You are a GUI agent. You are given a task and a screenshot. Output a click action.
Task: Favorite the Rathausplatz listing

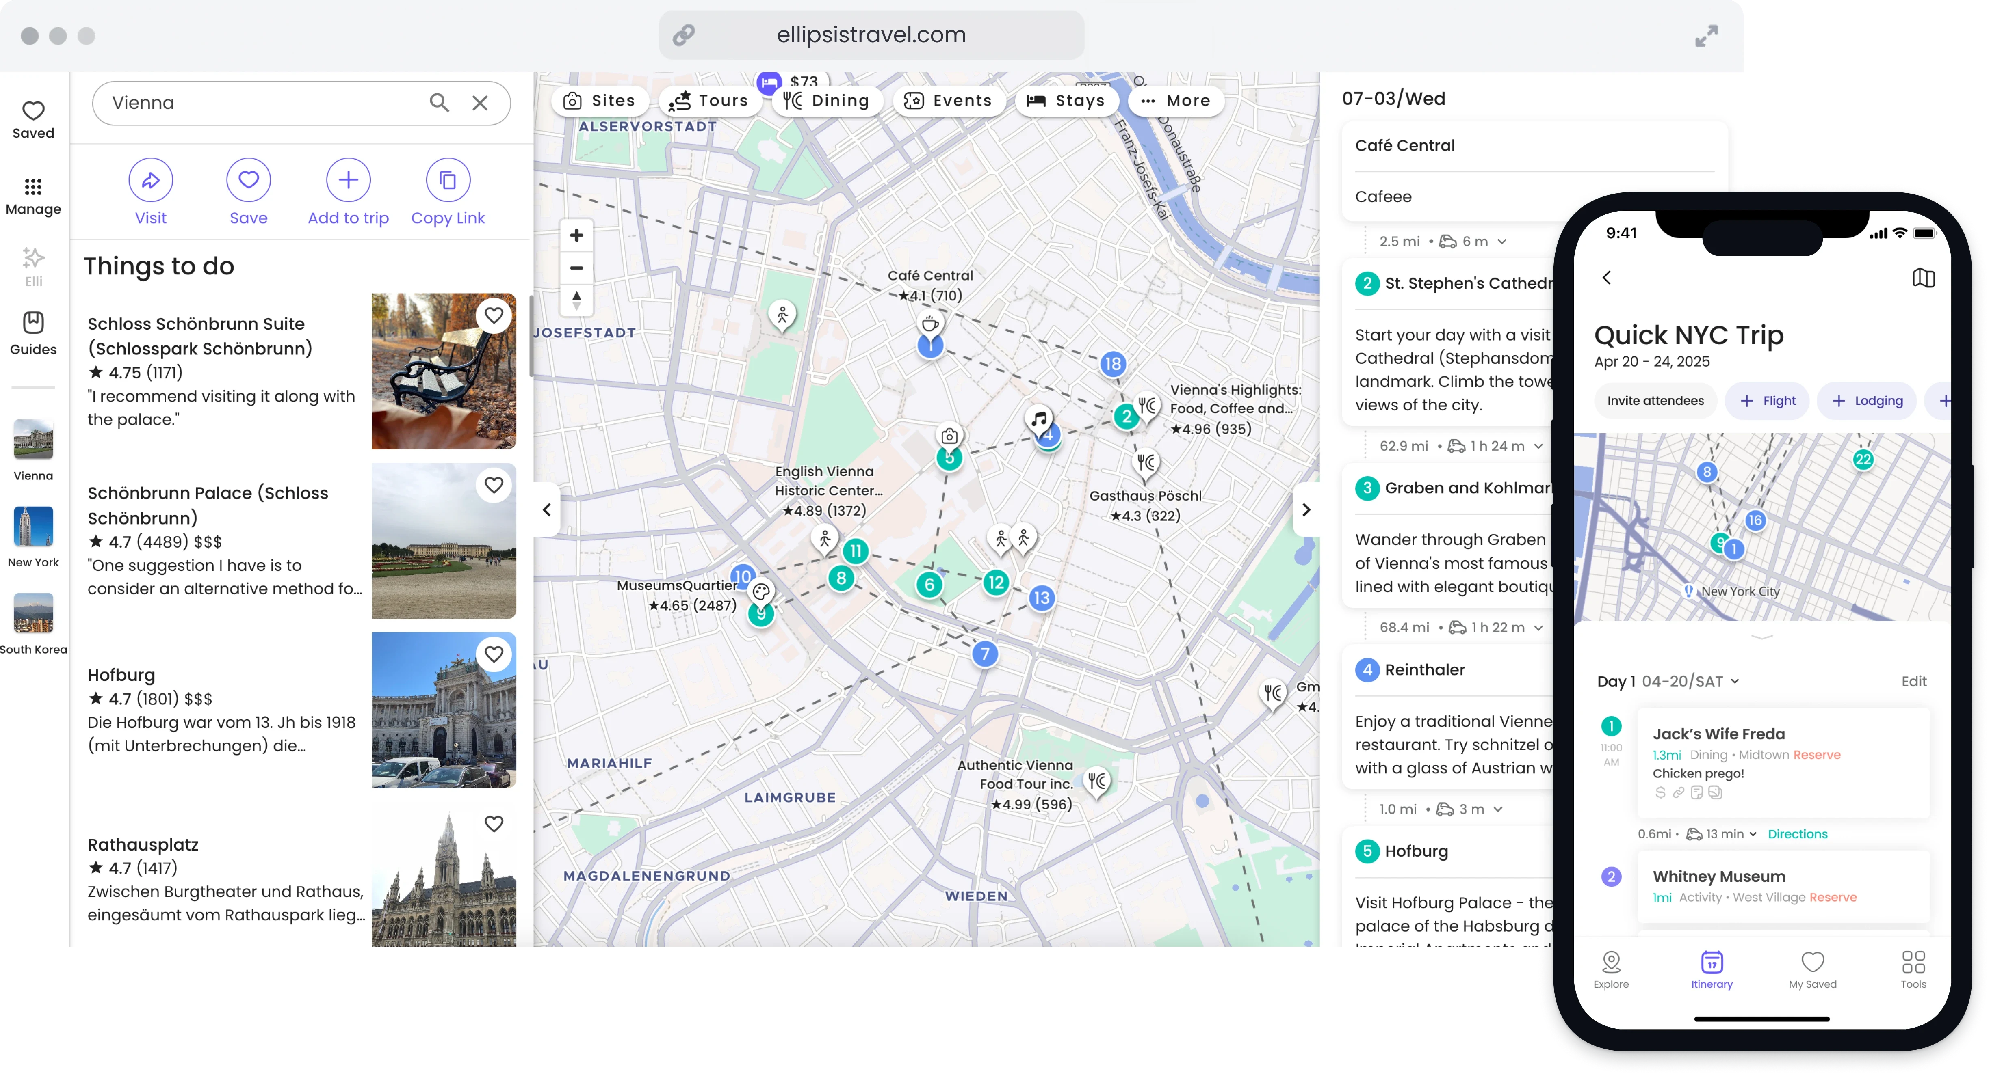pos(494,824)
